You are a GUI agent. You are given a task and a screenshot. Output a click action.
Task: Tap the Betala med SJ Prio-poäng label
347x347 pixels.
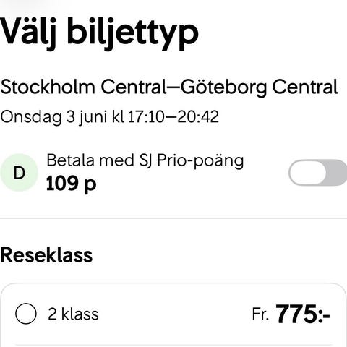[x=145, y=160]
